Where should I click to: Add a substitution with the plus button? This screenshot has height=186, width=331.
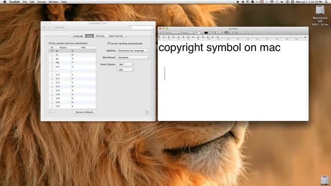[50, 112]
